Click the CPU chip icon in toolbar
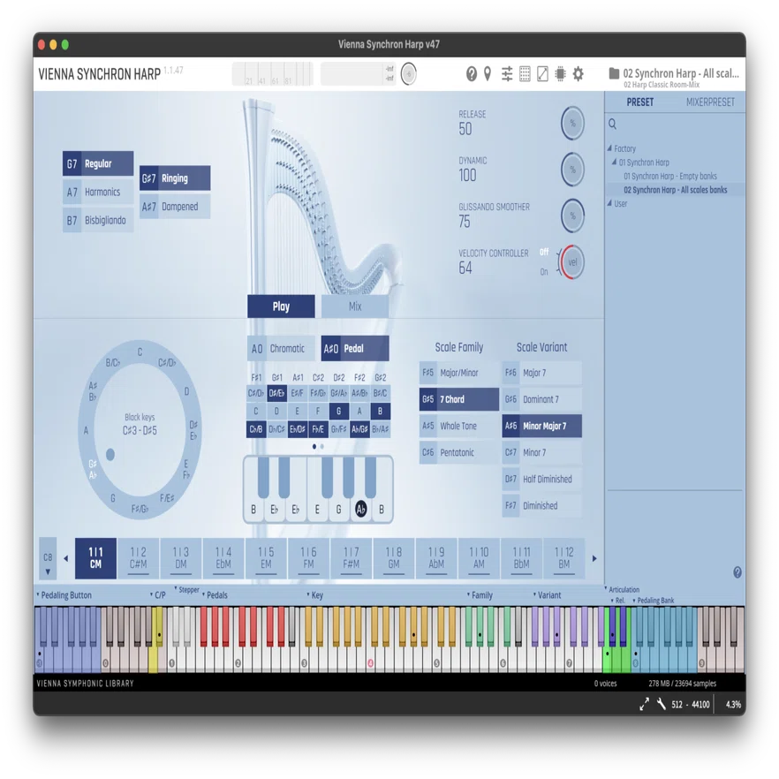779x779 pixels. [x=560, y=74]
